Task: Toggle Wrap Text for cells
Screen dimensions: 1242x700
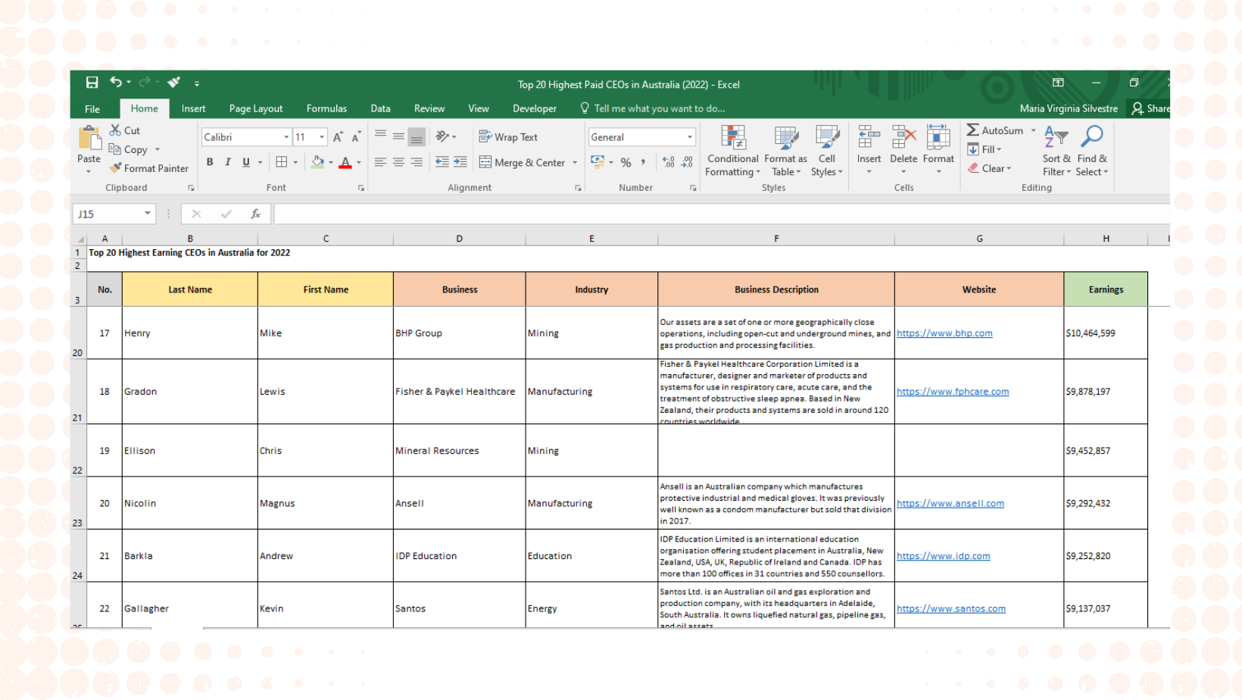Action: (x=508, y=137)
